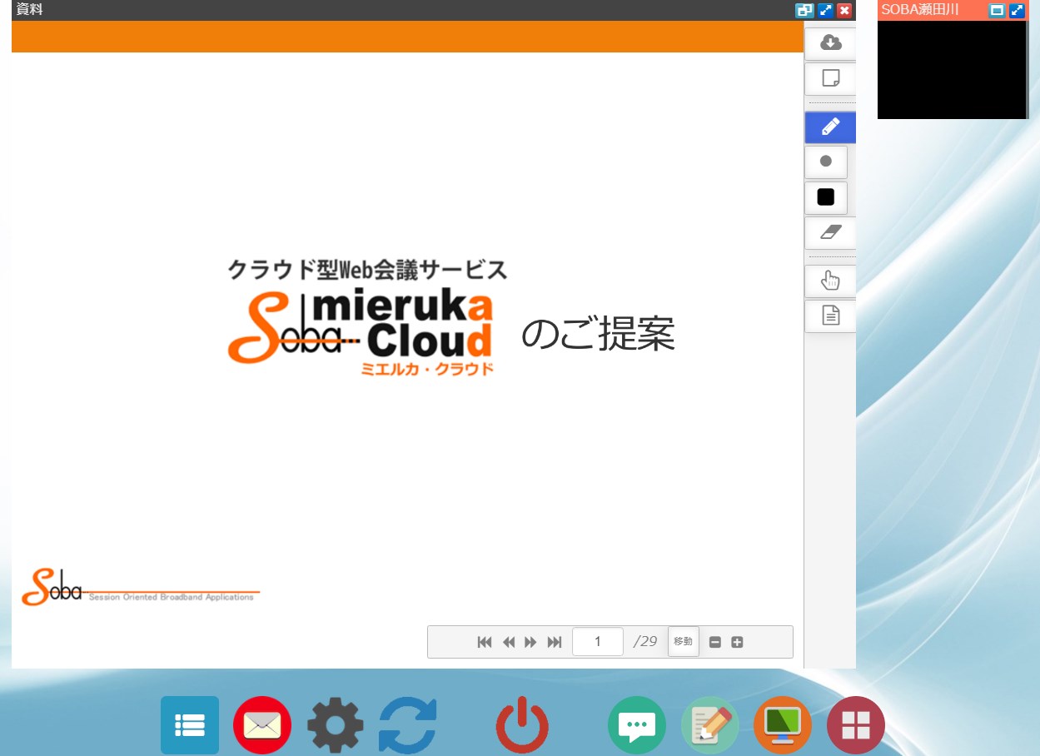Viewport: 1040px width, 756px height.
Task: Open the dark red grid layout icon
Action: [855, 725]
